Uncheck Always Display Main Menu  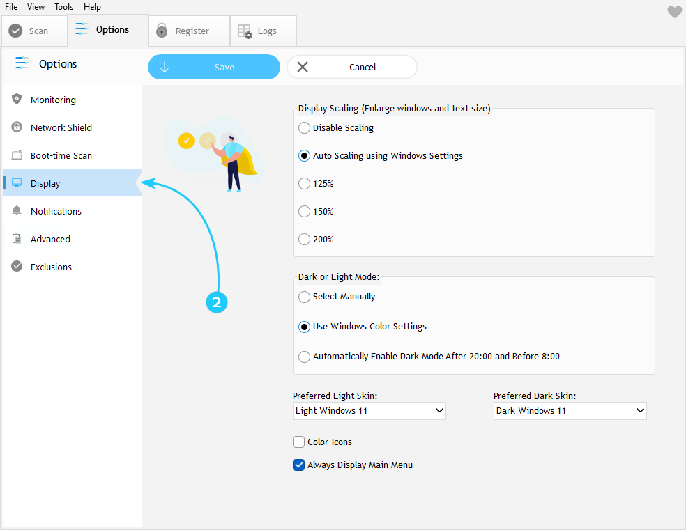click(x=299, y=465)
